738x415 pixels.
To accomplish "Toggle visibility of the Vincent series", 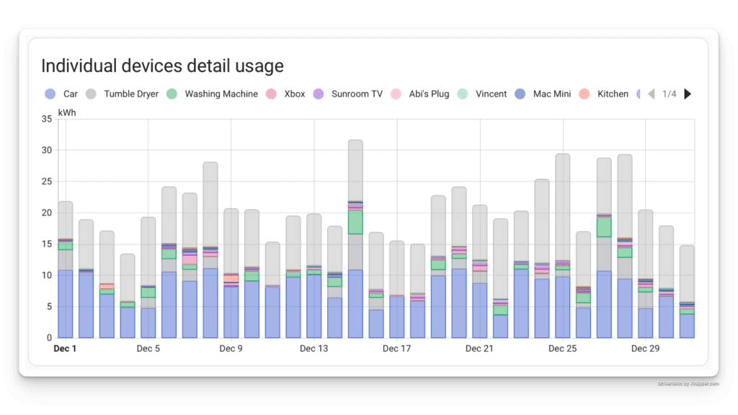I will (491, 94).
